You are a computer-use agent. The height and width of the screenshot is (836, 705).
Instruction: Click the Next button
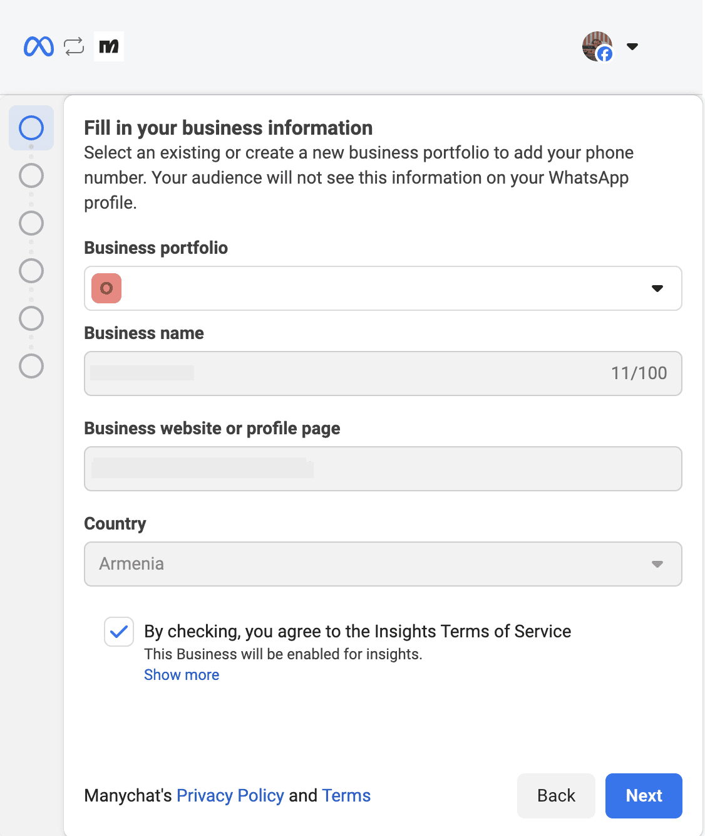(644, 796)
